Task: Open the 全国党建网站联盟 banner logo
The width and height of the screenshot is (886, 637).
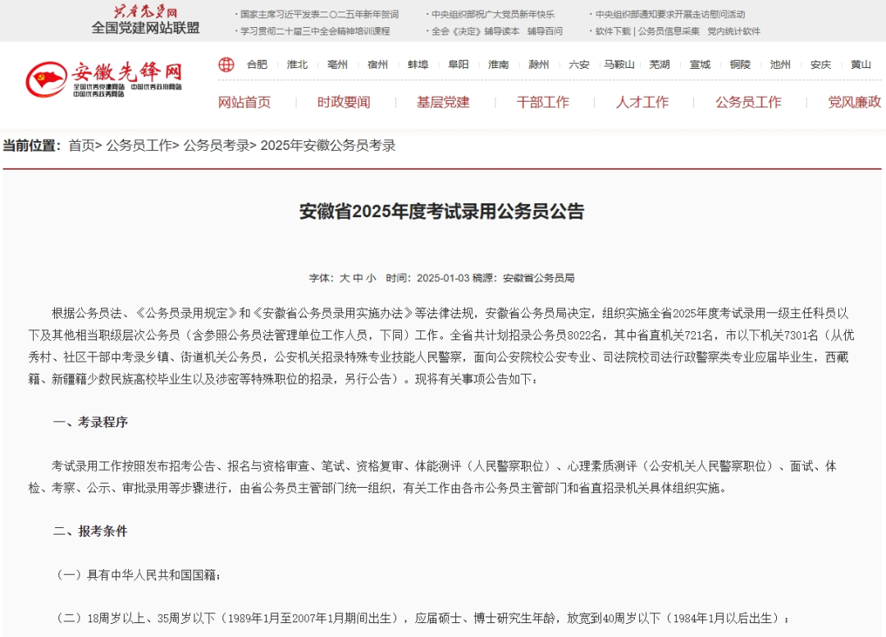Action: coord(145,20)
